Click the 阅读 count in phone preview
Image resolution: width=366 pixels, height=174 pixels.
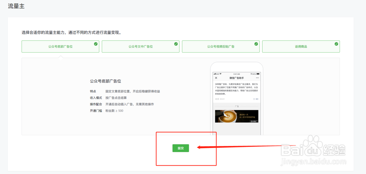(219, 99)
